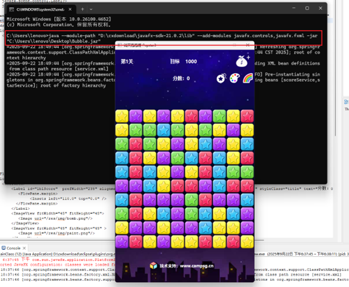
Task: Activate the star bomb power-up
Action: [221, 78]
